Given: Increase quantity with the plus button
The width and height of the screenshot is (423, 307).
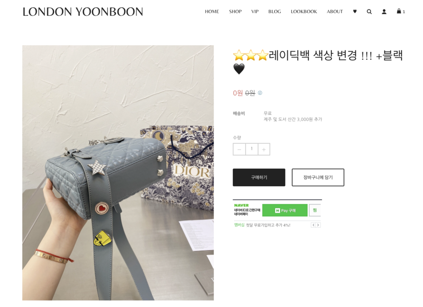Looking at the screenshot, I should pos(264,149).
